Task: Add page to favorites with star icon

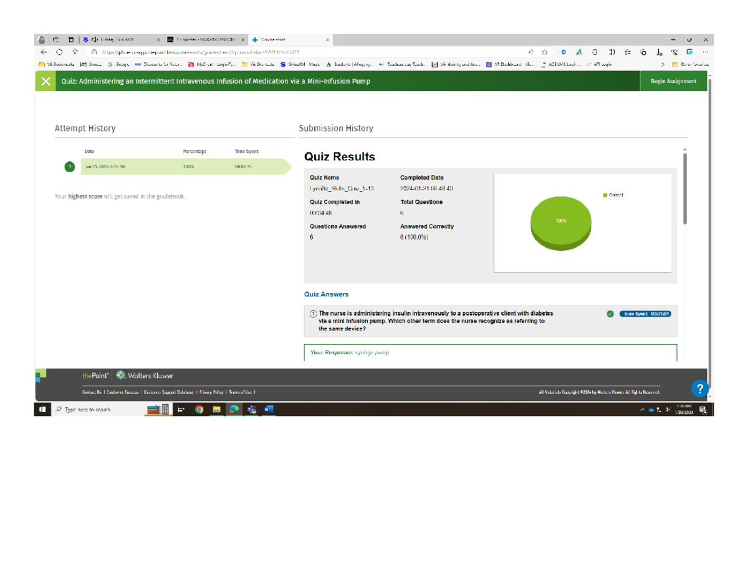Action: 545,52
